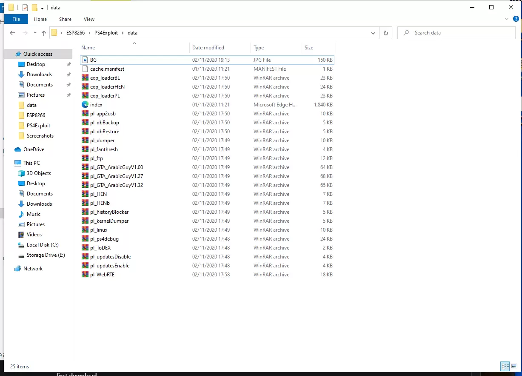522x376 pixels.
Task: Open pinned Downloads under Quick access
Action: [39, 75]
